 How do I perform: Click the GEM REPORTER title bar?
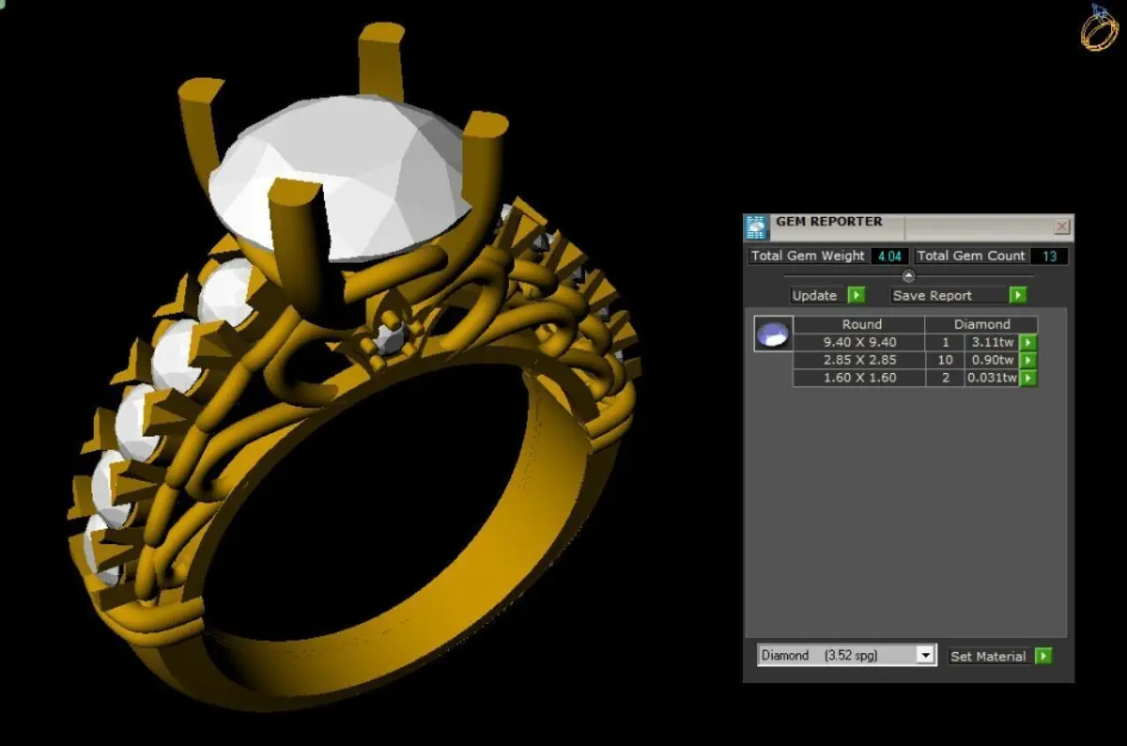(909, 226)
